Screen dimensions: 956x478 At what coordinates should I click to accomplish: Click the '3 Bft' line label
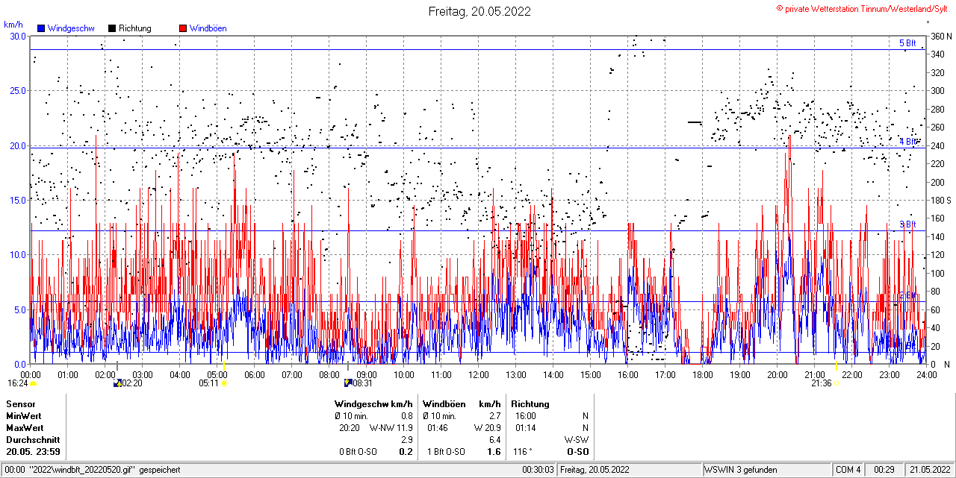tap(907, 224)
